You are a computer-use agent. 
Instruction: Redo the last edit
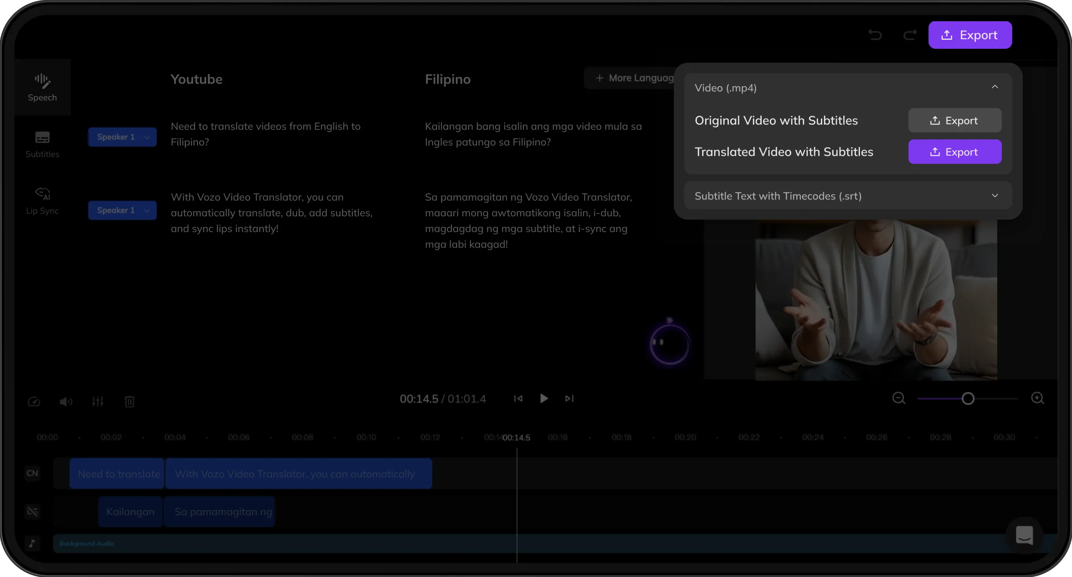coord(910,35)
